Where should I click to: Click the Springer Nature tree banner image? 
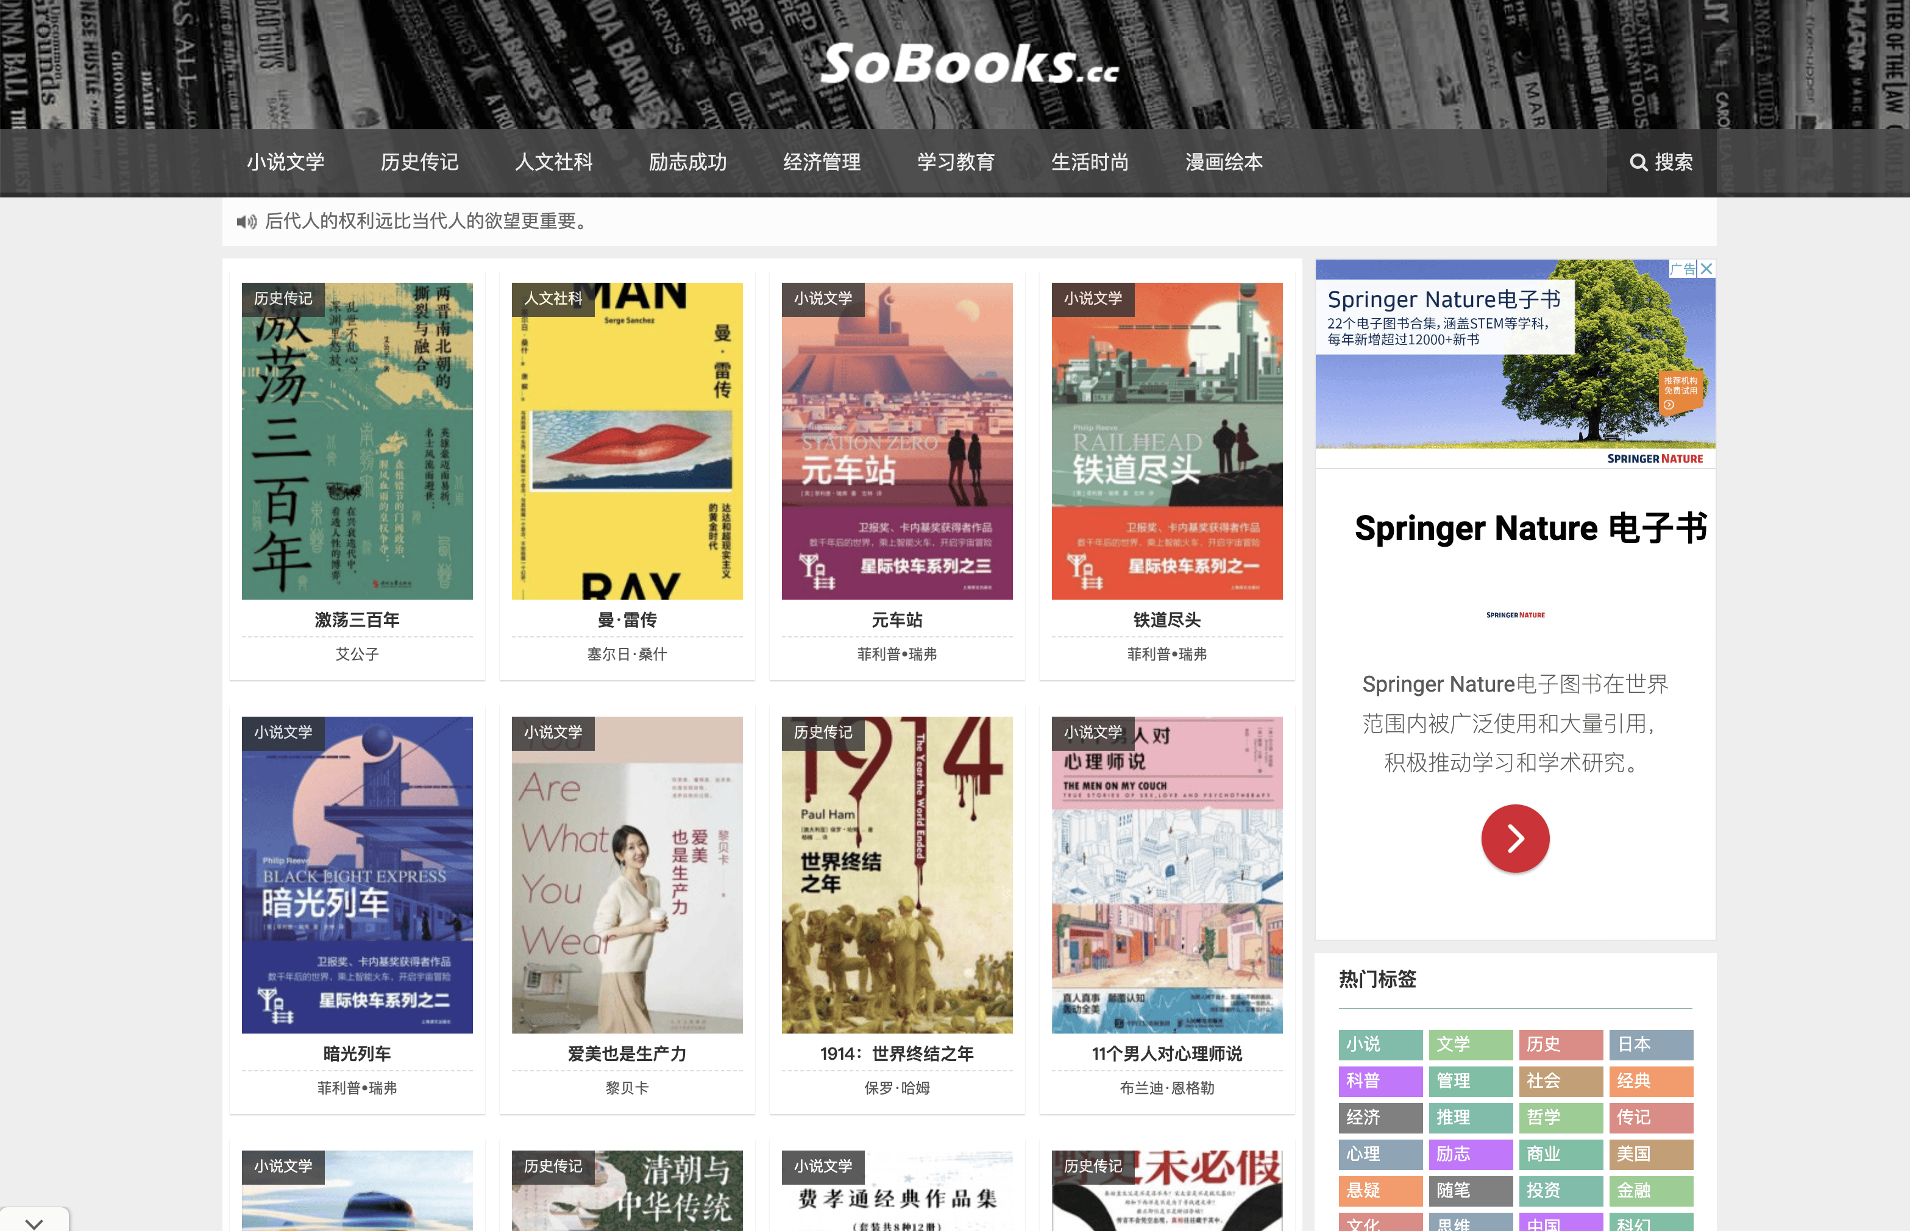click(x=1515, y=364)
